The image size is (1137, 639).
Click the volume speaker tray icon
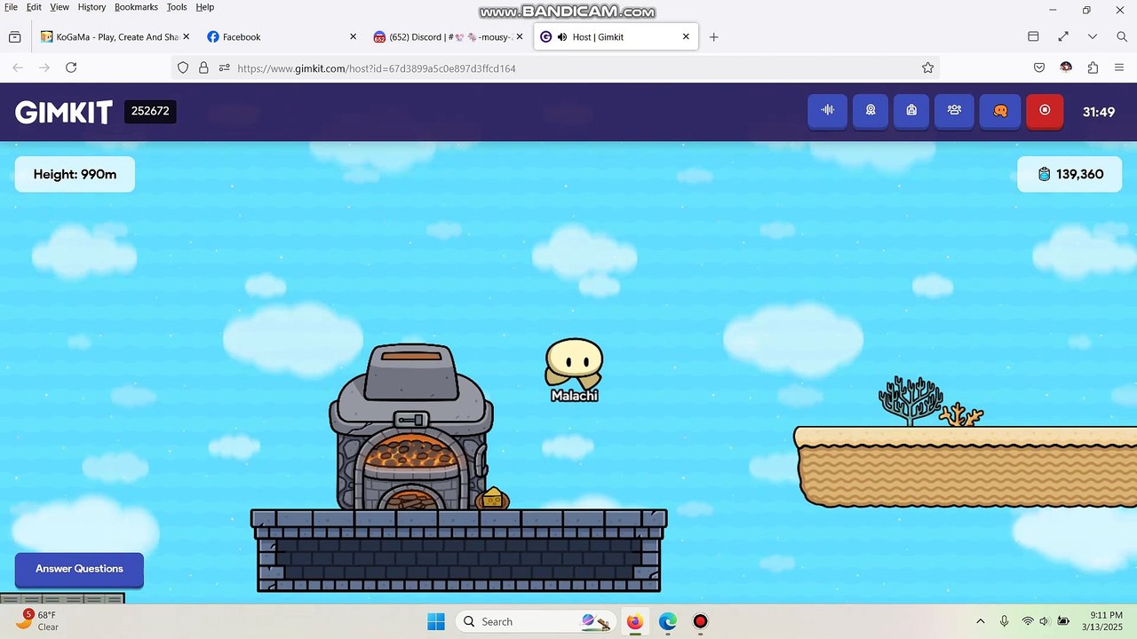(x=1045, y=621)
